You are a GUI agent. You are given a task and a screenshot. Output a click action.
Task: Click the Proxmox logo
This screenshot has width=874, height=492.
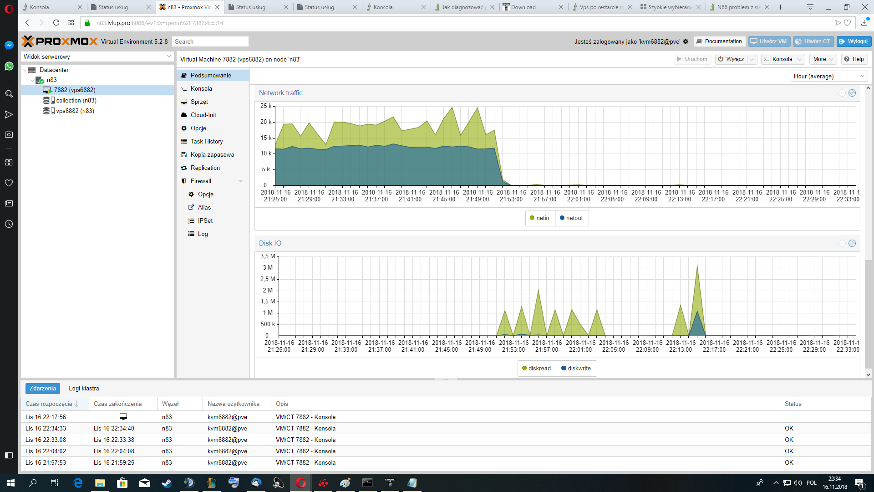point(60,41)
